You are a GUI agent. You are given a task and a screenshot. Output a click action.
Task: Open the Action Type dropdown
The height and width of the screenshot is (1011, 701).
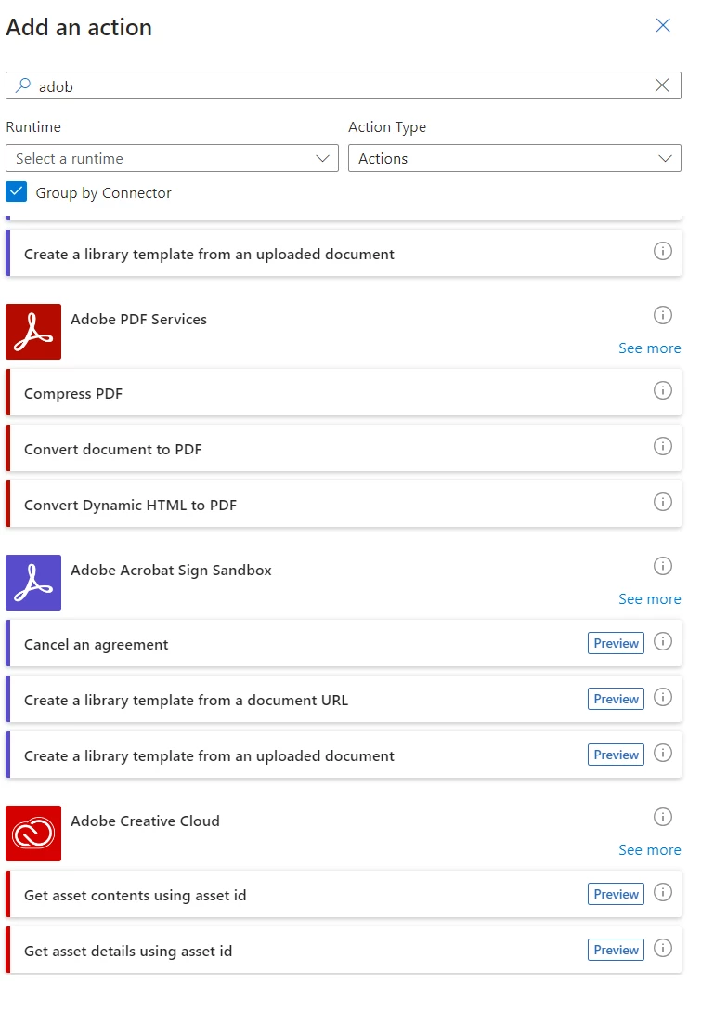pos(514,158)
